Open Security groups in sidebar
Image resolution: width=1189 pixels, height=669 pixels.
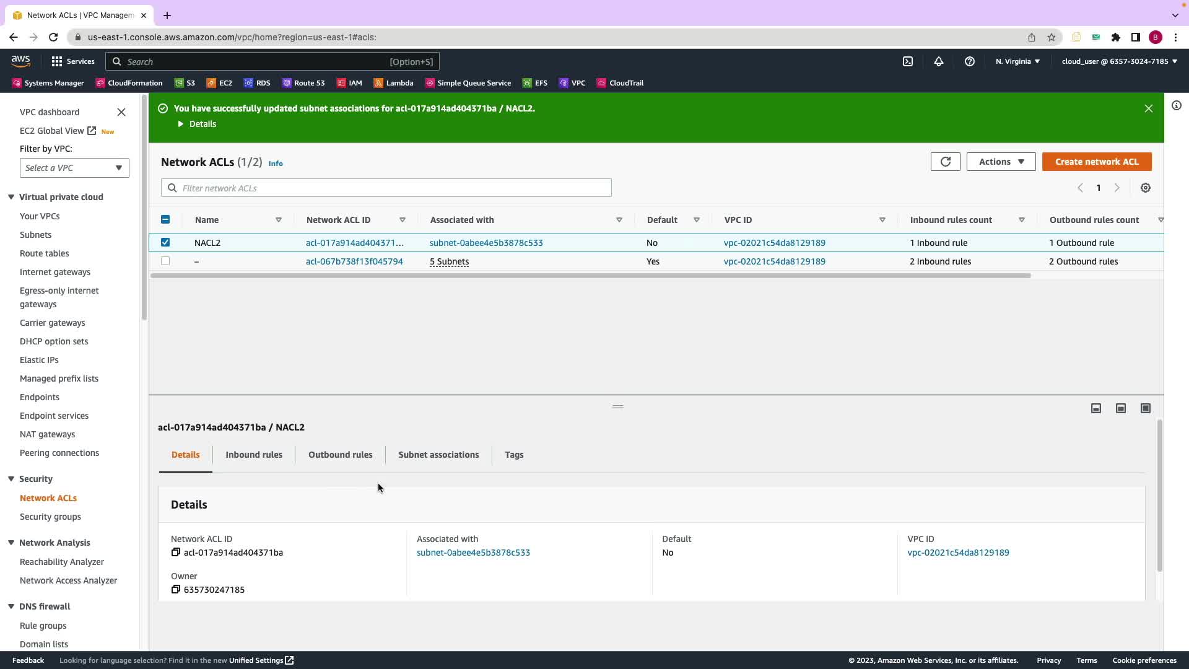(x=50, y=517)
